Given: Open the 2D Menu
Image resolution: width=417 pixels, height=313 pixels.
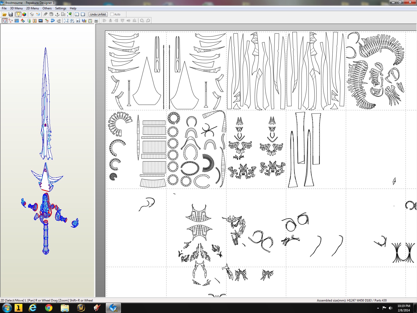Looking at the screenshot, I should 33,8.
